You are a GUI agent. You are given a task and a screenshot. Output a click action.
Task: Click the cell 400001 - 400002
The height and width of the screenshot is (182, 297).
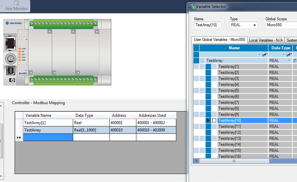(156, 123)
